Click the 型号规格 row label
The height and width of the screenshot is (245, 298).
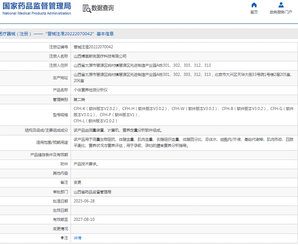[60, 115]
